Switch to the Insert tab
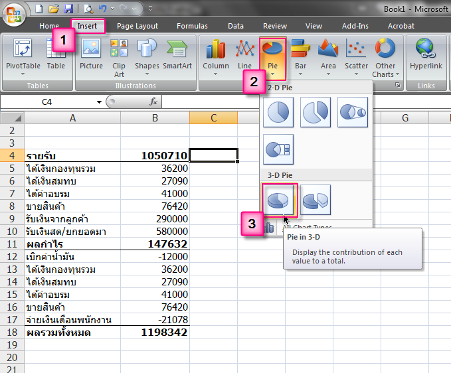The image size is (451, 373). [x=87, y=26]
